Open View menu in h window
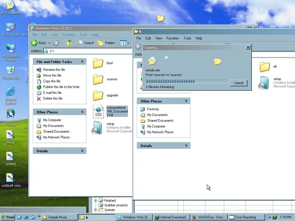This screenshot has height=221, width=295. [x=159, y=38]
